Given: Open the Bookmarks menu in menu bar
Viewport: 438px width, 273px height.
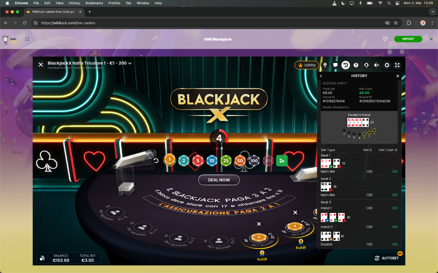Looking at the screenshot, I should [94, 3].
